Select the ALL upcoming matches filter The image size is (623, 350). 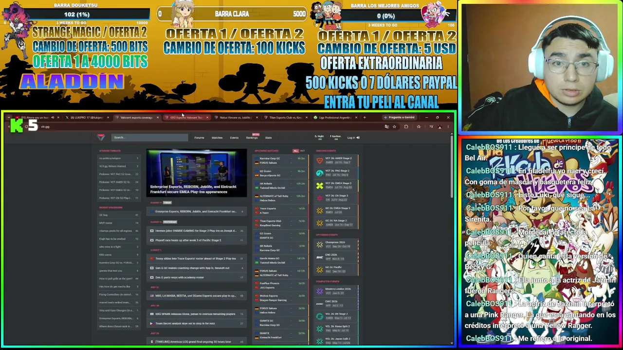pyautogui.click(x=295, y=151)
